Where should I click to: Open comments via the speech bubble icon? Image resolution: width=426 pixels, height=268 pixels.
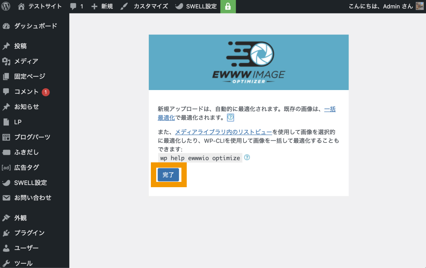[x=73, y=6]
